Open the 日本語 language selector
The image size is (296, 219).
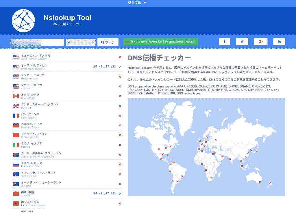click(137, 2)
